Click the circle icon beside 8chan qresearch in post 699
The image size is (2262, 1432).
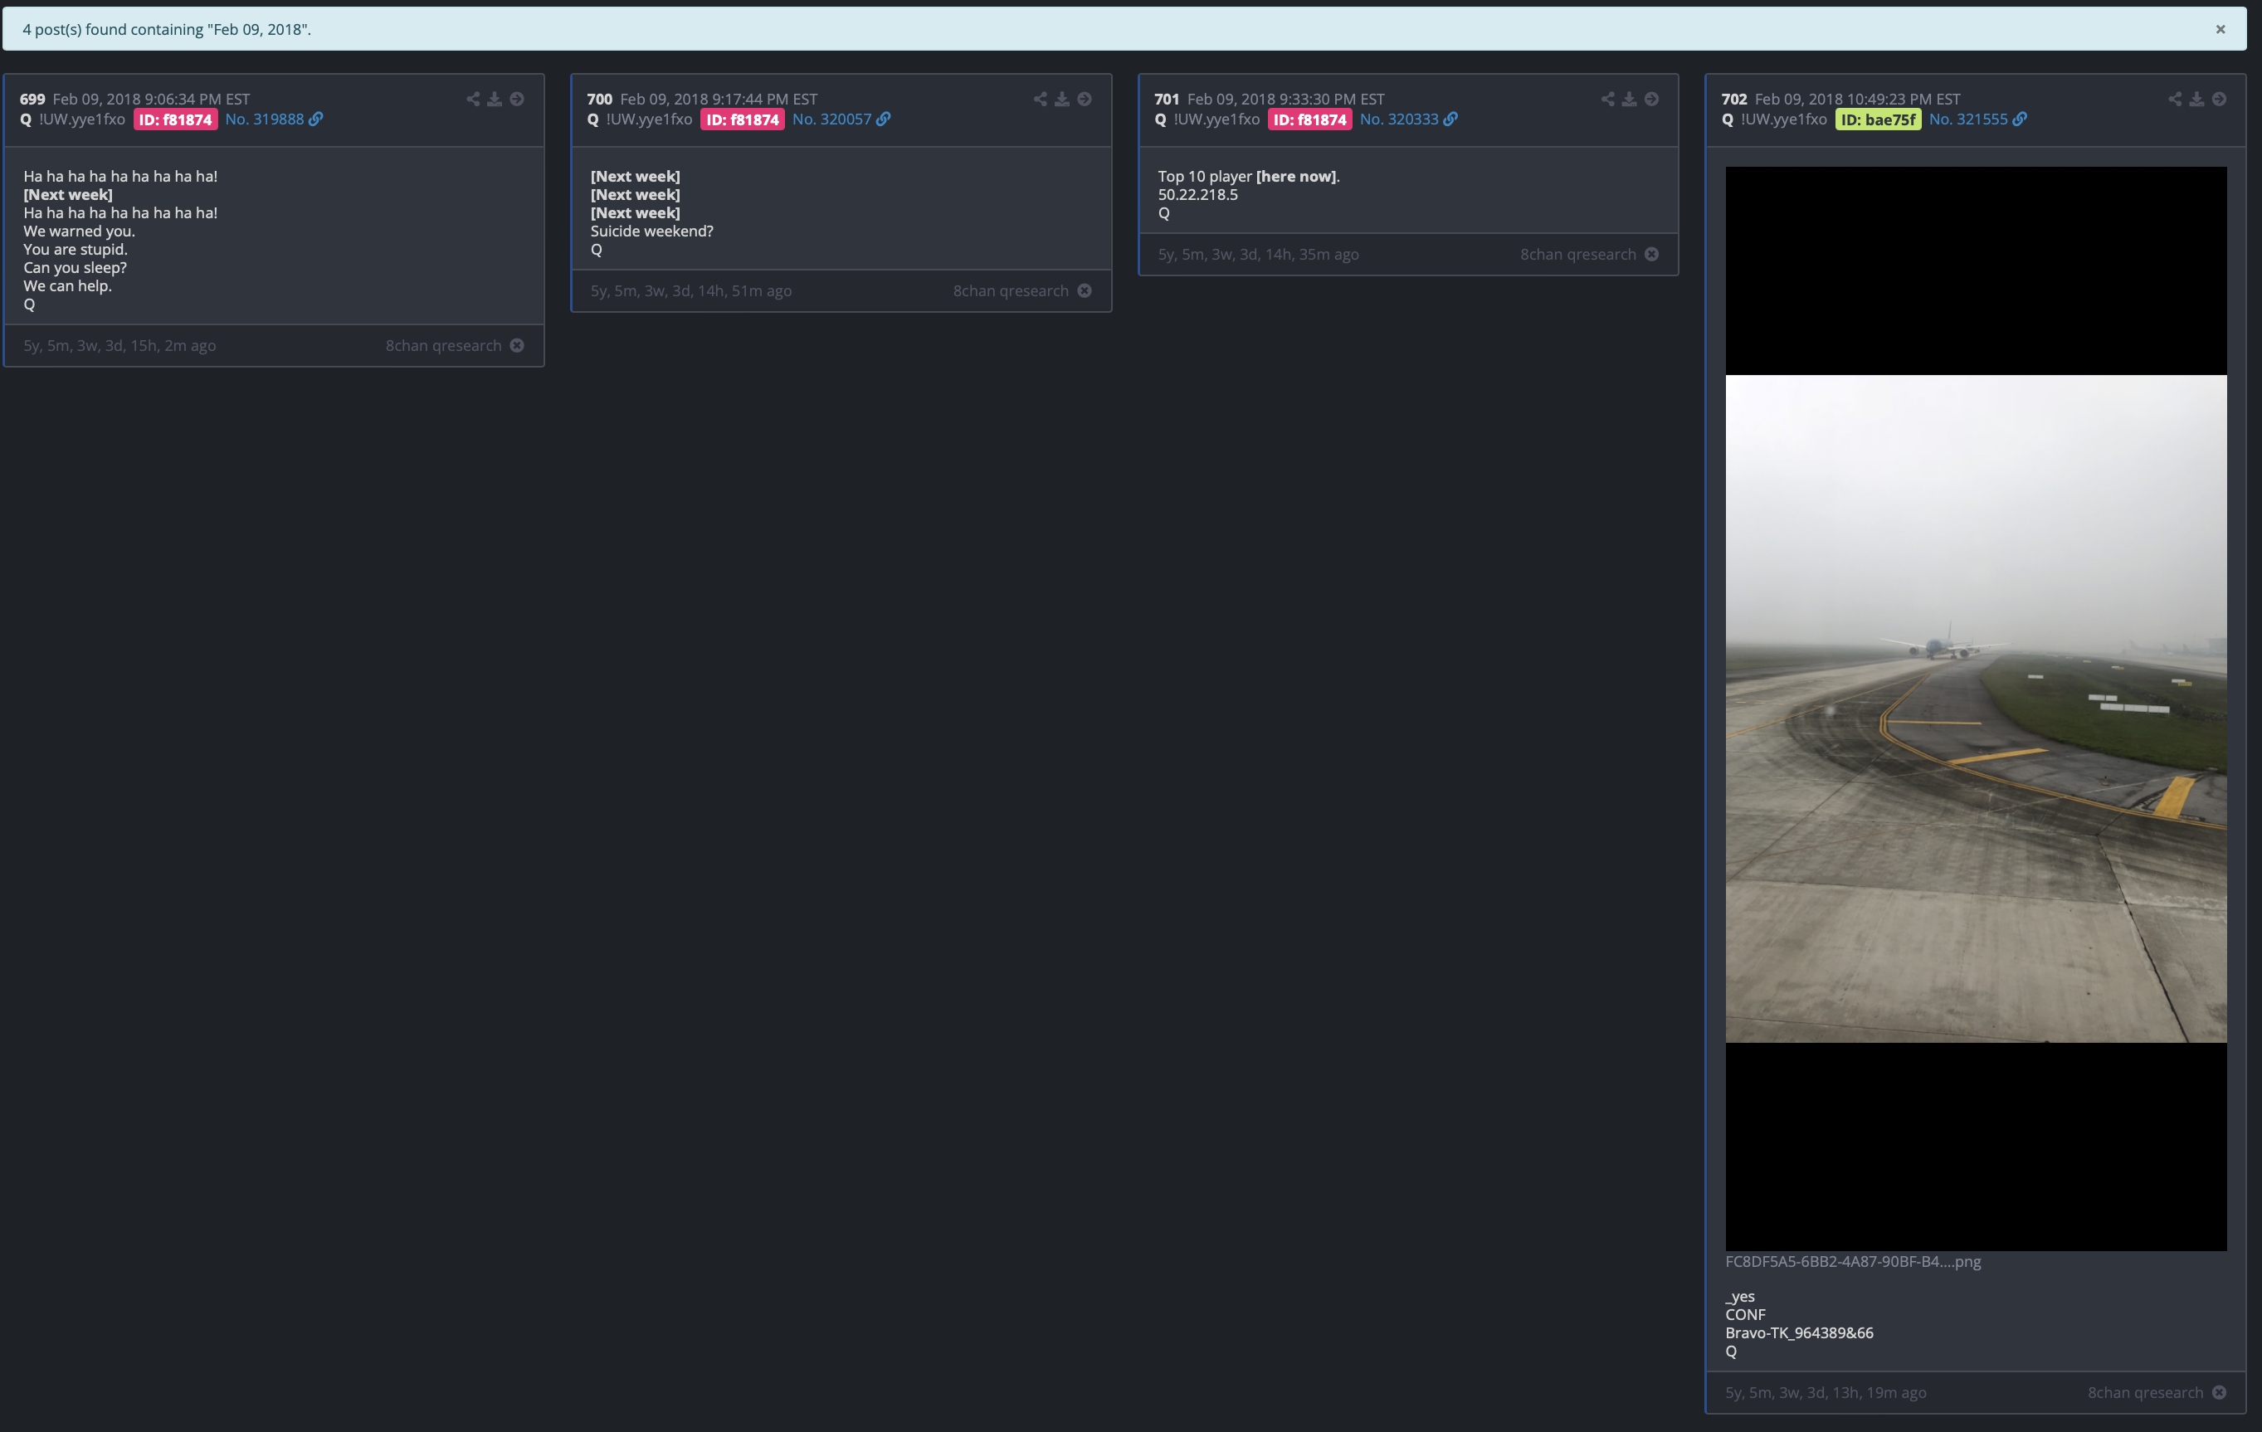517,346
